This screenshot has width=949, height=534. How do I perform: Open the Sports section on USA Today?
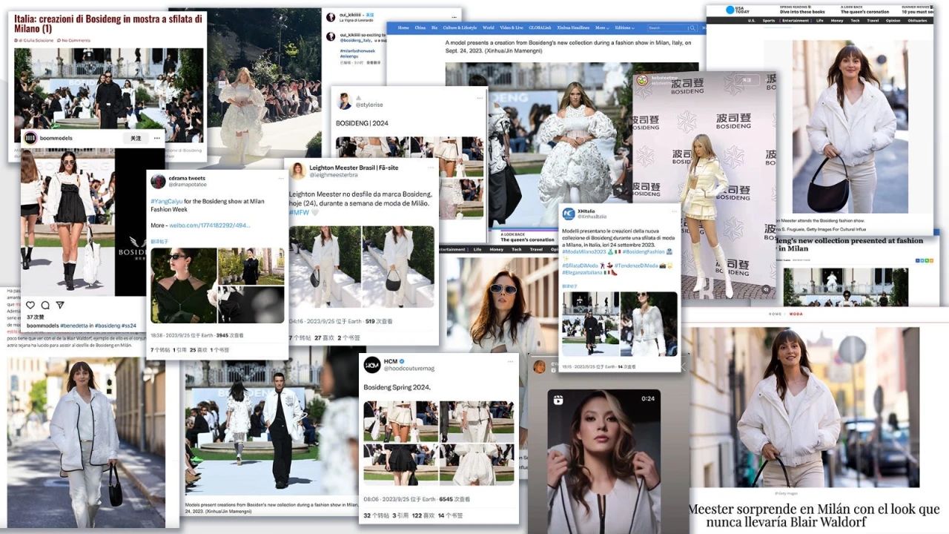(x=769, y=21)
